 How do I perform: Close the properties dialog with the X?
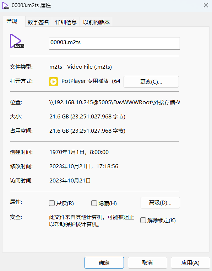coord(206,5)
